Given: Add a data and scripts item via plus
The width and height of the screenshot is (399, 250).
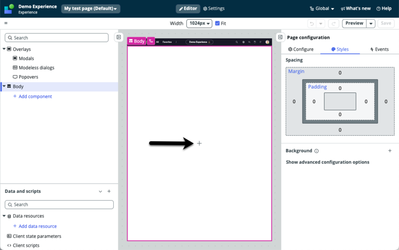Looking at the screenshot, I should (x=109, y=191).
